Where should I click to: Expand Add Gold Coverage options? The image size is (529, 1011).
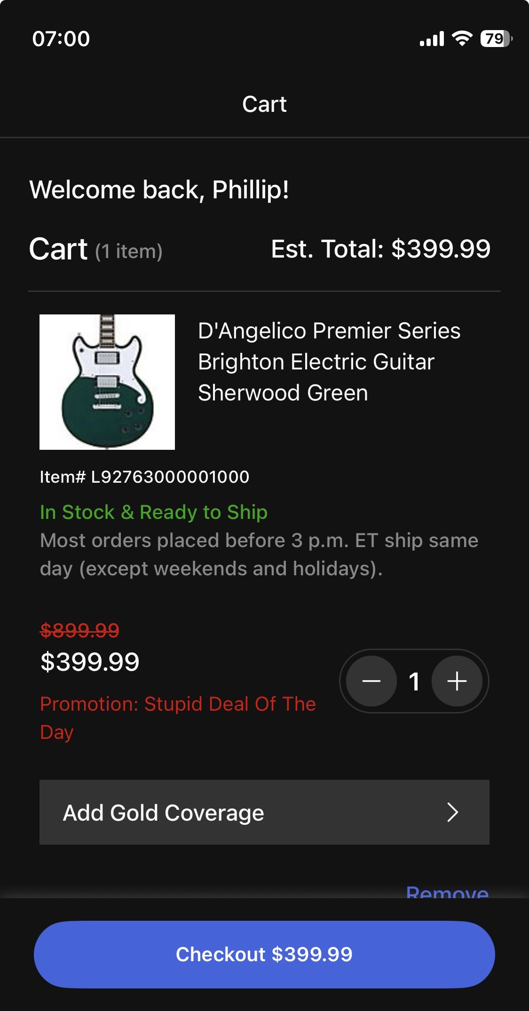pos(264,812)
